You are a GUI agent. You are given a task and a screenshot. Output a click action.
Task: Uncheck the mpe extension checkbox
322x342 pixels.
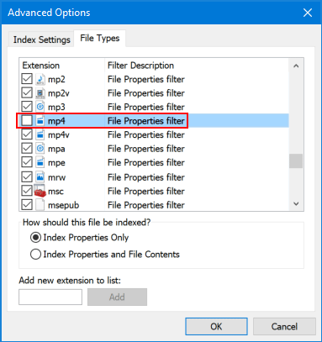point(27,162)
